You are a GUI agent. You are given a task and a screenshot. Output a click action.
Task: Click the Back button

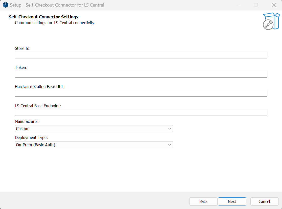coord(203,201)
